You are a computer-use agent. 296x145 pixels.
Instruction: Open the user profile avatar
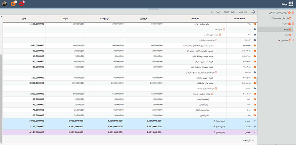coord(5,4)
